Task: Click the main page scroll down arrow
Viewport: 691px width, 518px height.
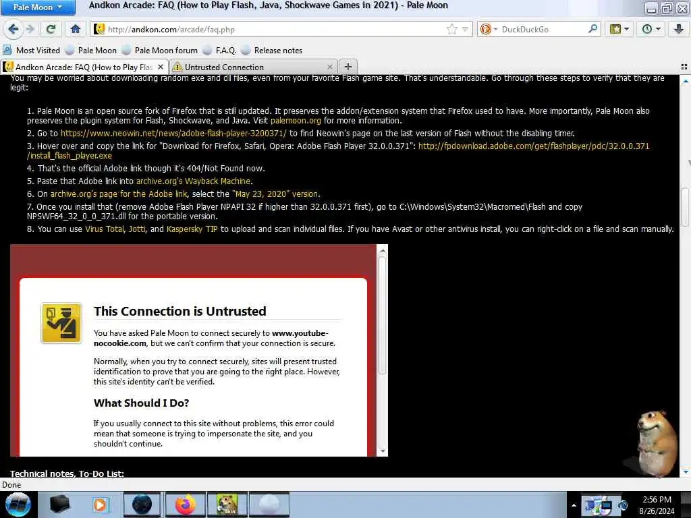Action: (686, 471)
